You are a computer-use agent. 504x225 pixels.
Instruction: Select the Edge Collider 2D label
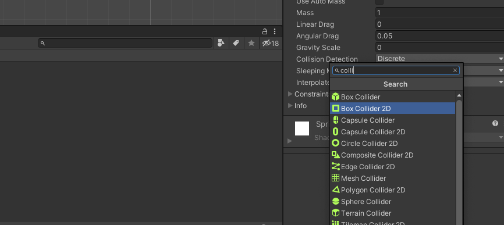pyautogui.click(x=368, y=167)
